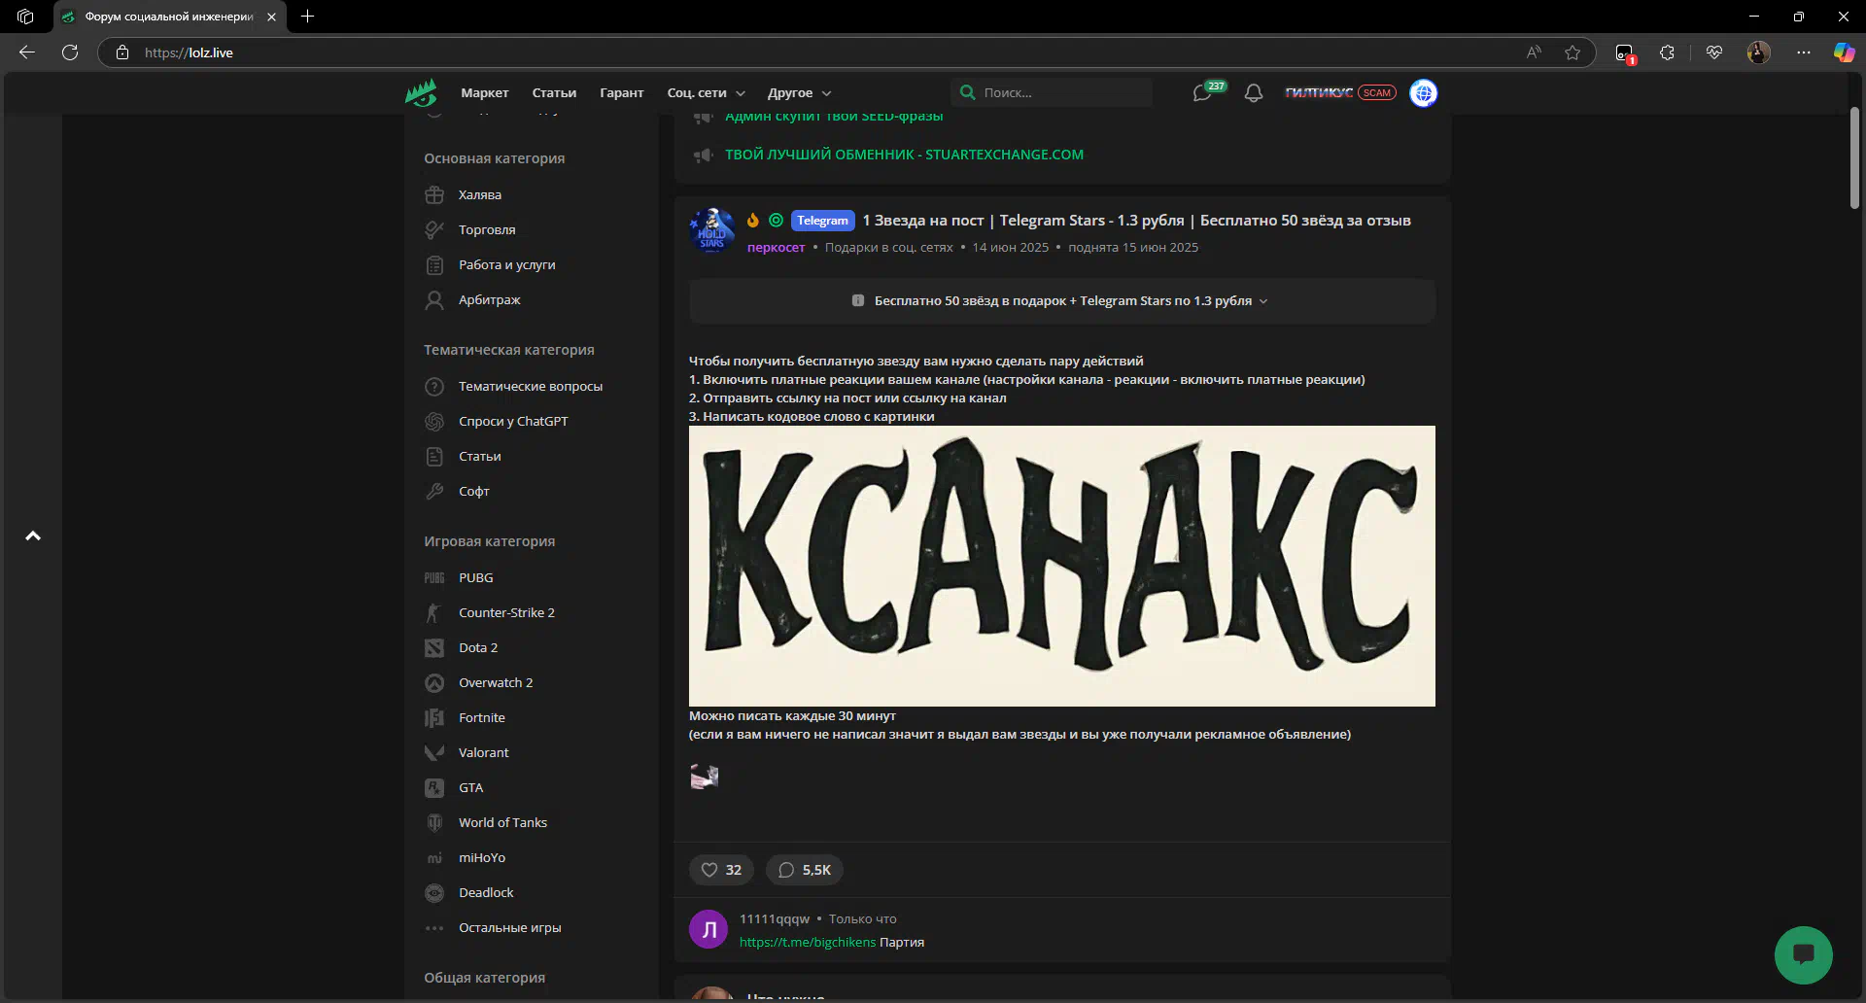Click the World of Tanks icon

[x=434, y=822]
